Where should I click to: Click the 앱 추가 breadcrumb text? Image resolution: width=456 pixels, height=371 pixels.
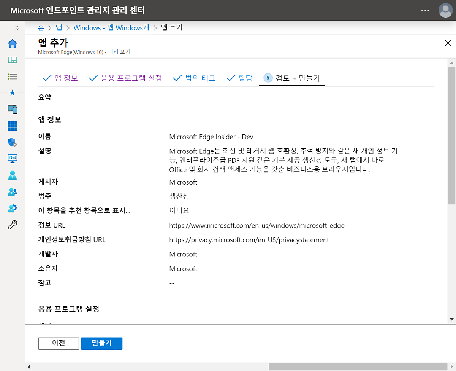coord(172,28)
